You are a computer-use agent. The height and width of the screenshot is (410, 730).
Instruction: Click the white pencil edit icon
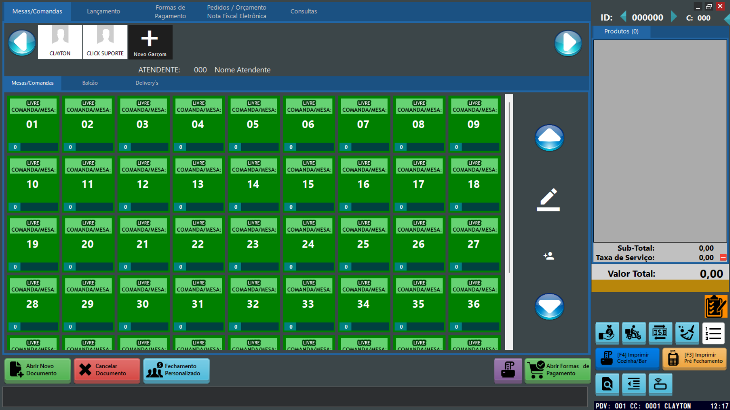coord(548,199)
